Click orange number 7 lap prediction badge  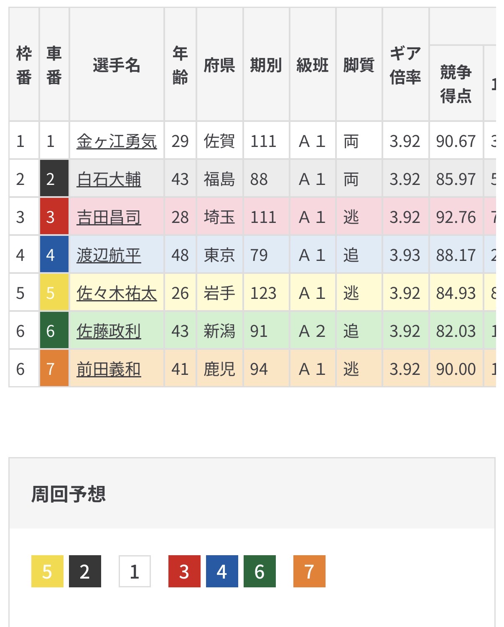point(309,571)
